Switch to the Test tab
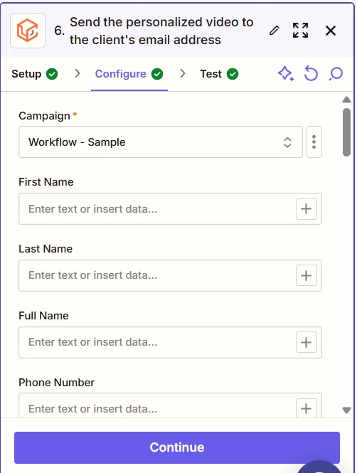Screen dimensions: 357x473 click(x=219, y=74)
